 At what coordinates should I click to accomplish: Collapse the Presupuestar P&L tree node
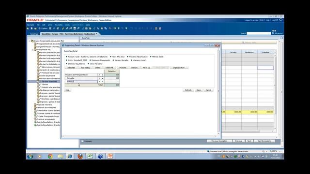coord(32,50)
